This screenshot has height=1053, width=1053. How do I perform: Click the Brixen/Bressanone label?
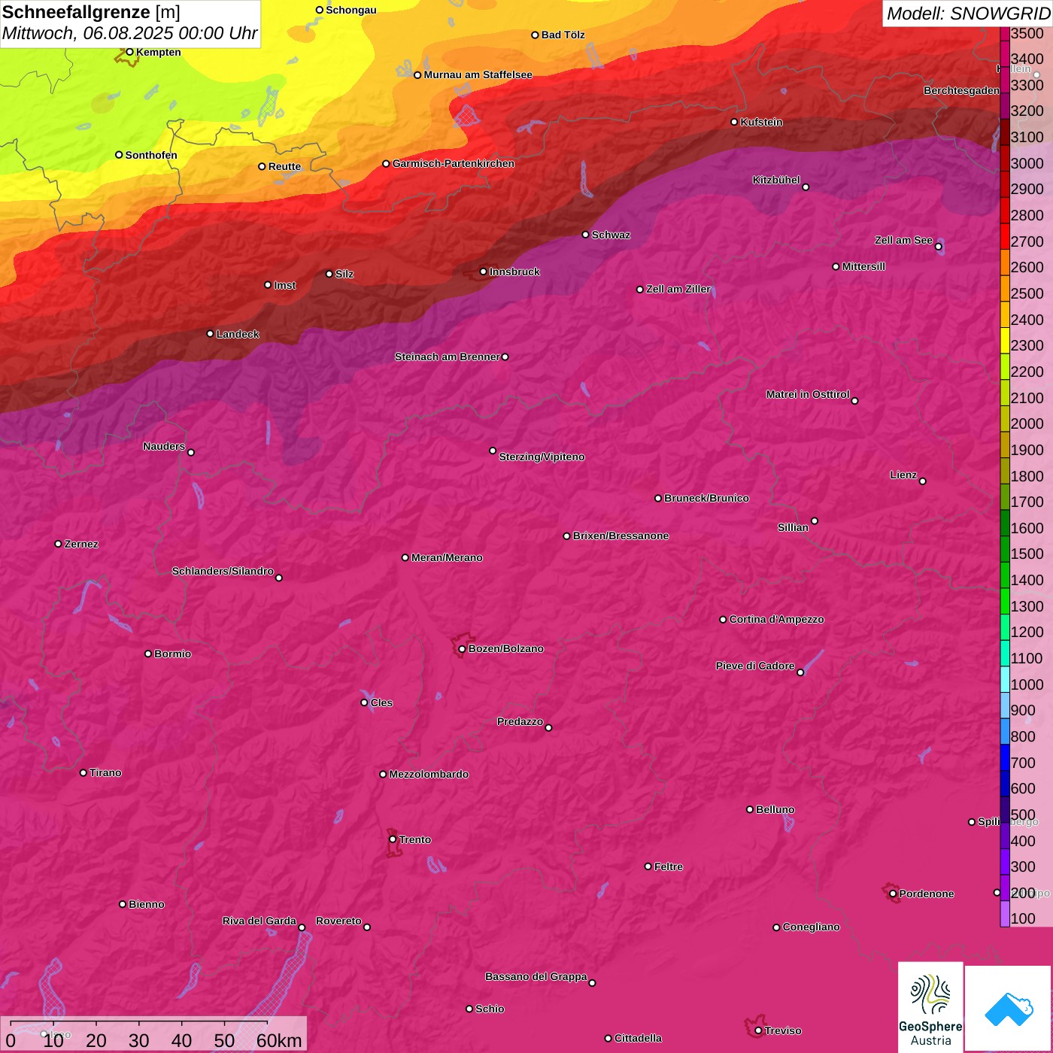(x=621, y=536)
